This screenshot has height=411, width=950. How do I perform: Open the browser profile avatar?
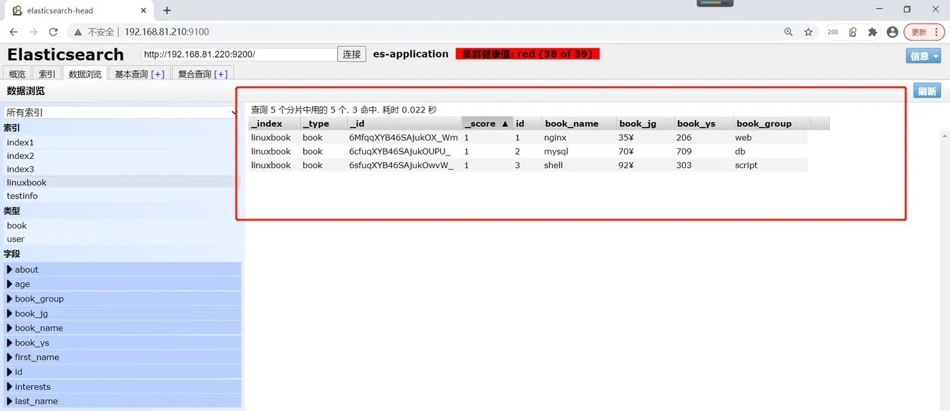(892, 32)
